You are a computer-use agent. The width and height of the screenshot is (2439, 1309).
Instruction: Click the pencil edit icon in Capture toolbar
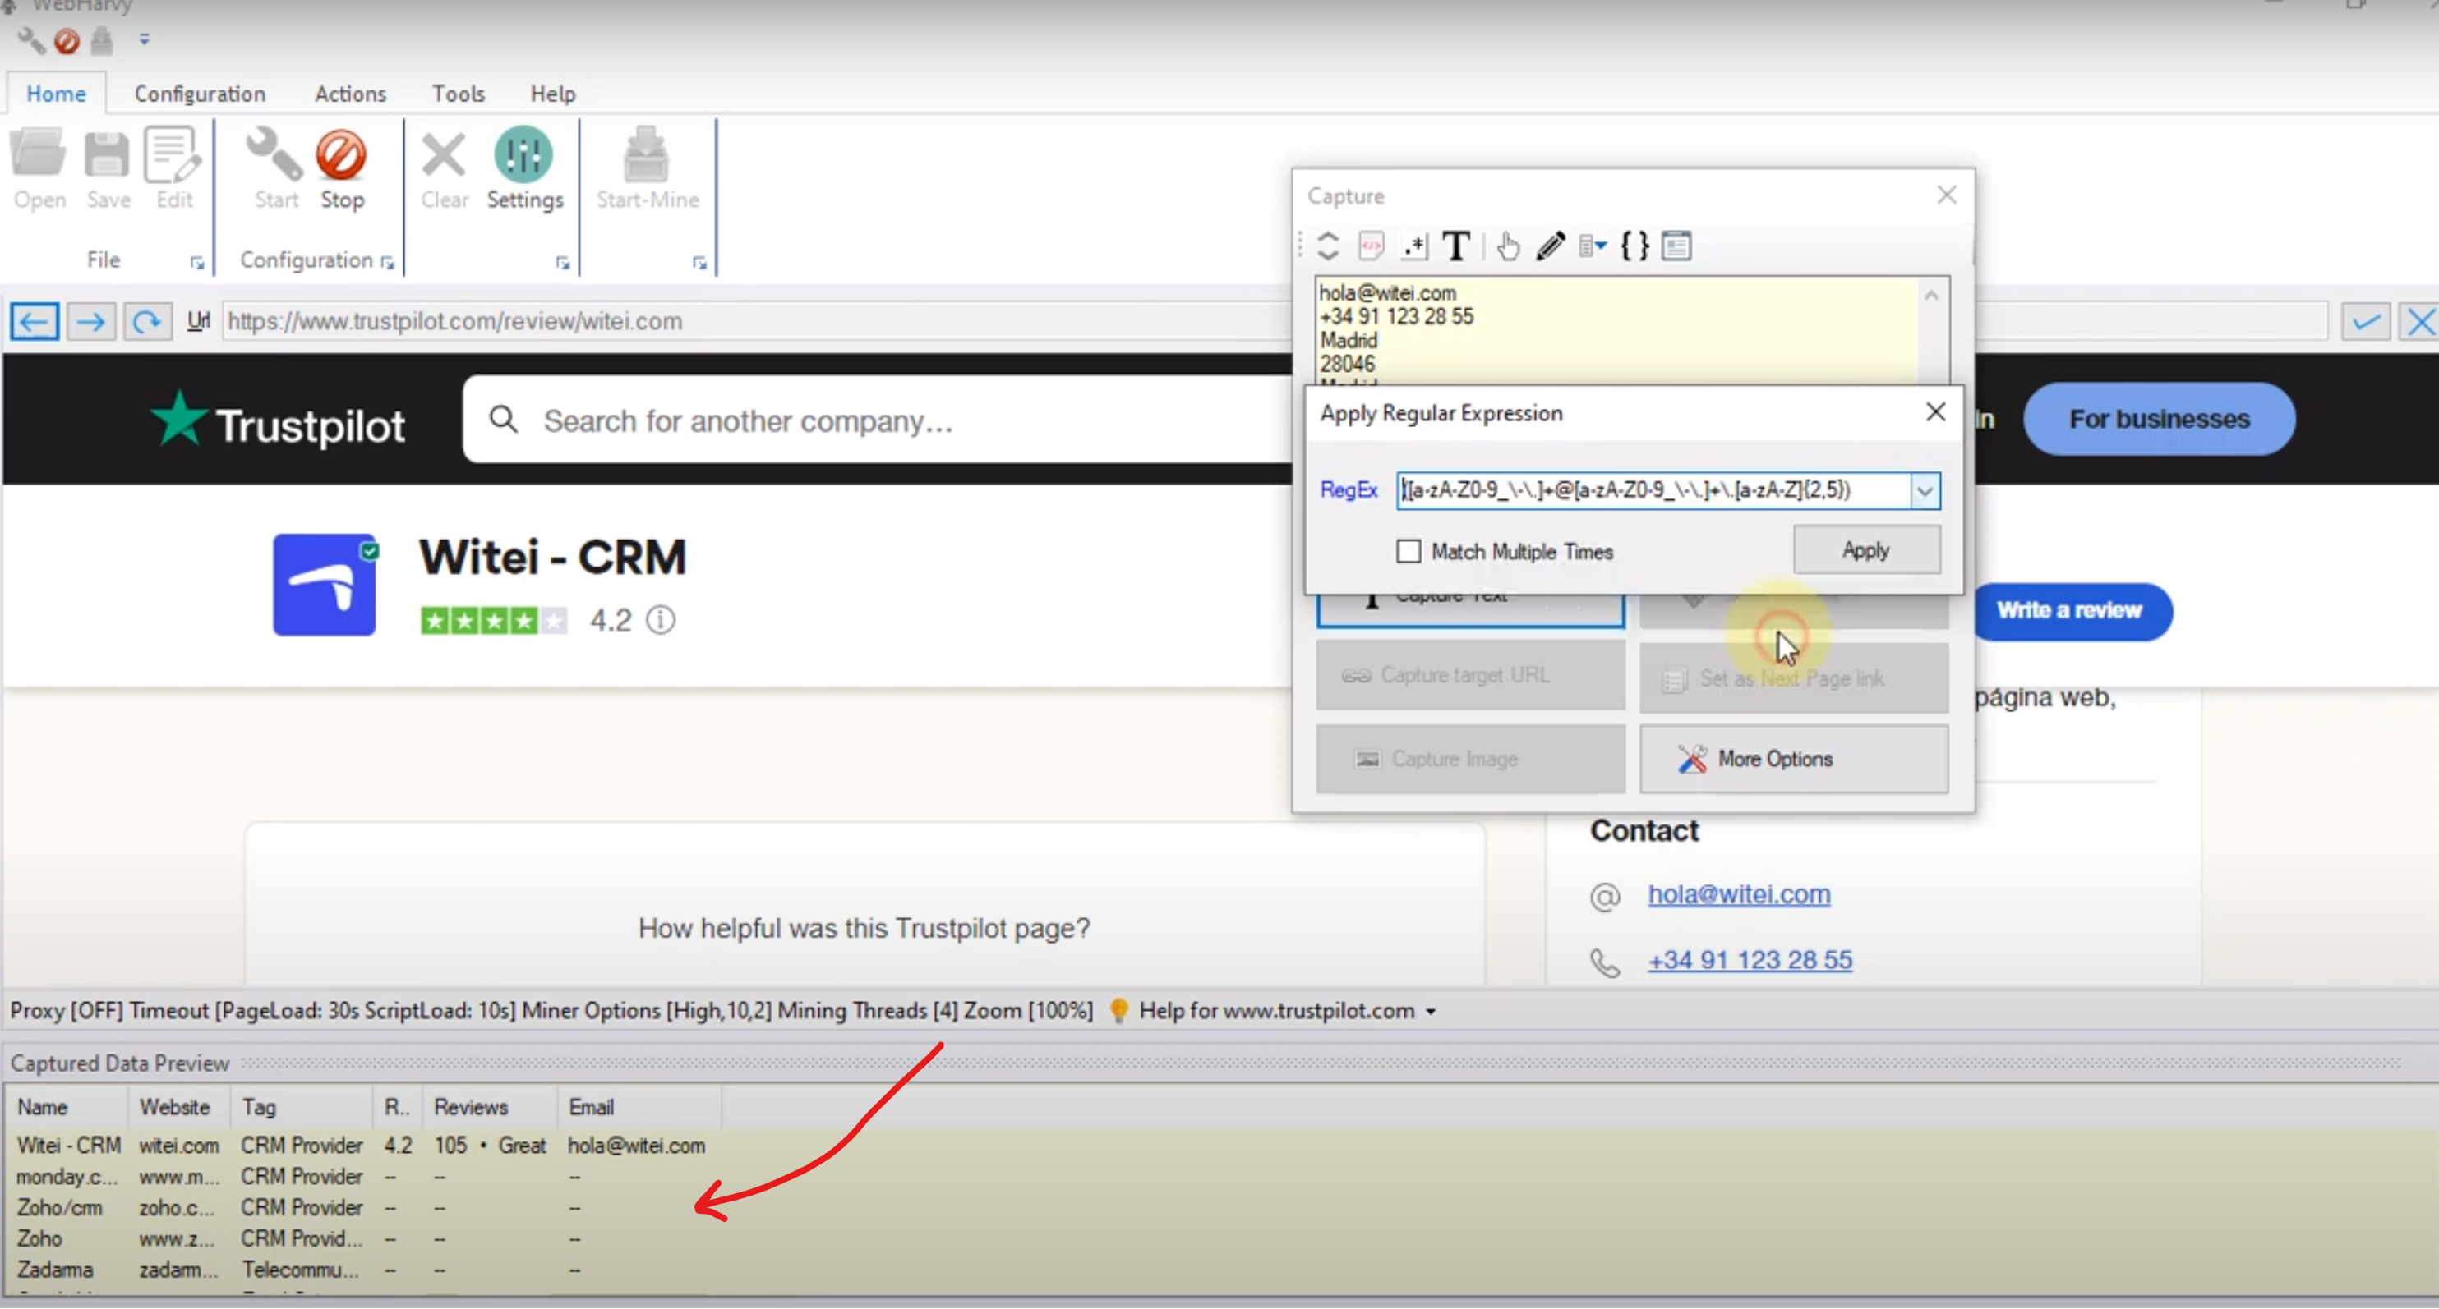click(1550, 246)
